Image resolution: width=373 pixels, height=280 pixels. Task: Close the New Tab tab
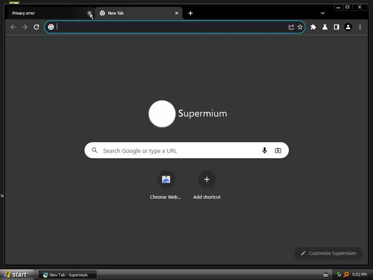[x=177, y=13]
